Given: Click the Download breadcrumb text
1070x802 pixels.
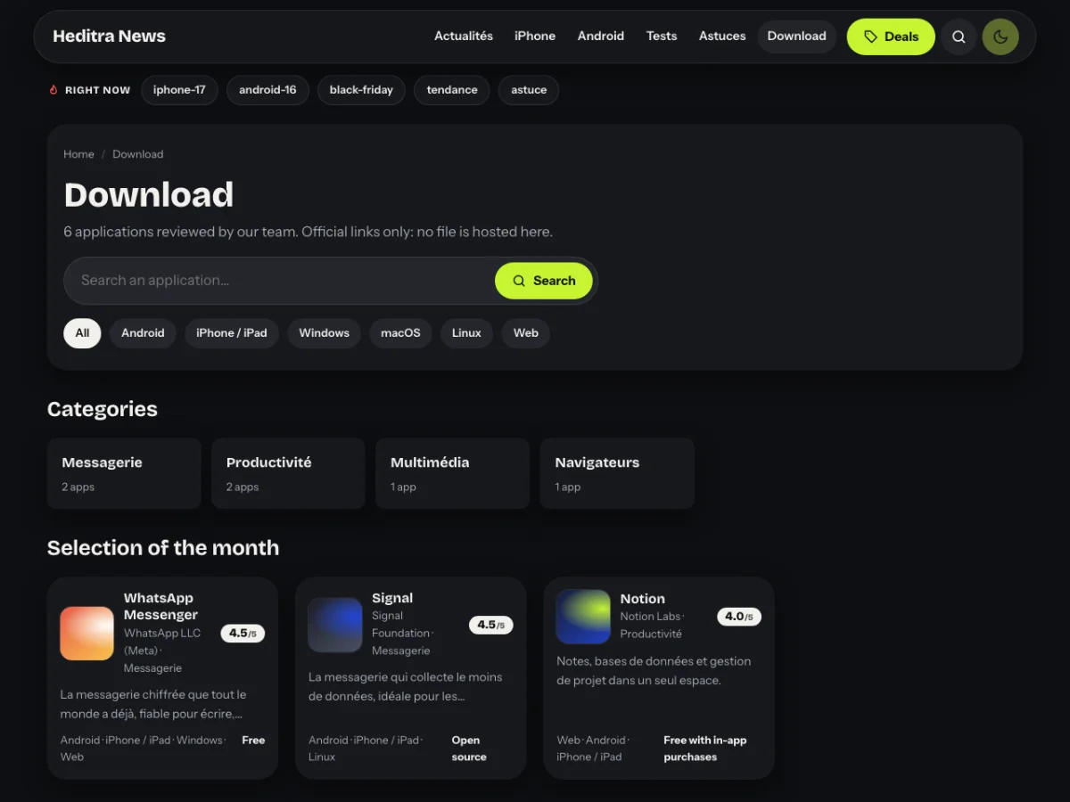Looking at the screenshot, I should pos(137,154).
